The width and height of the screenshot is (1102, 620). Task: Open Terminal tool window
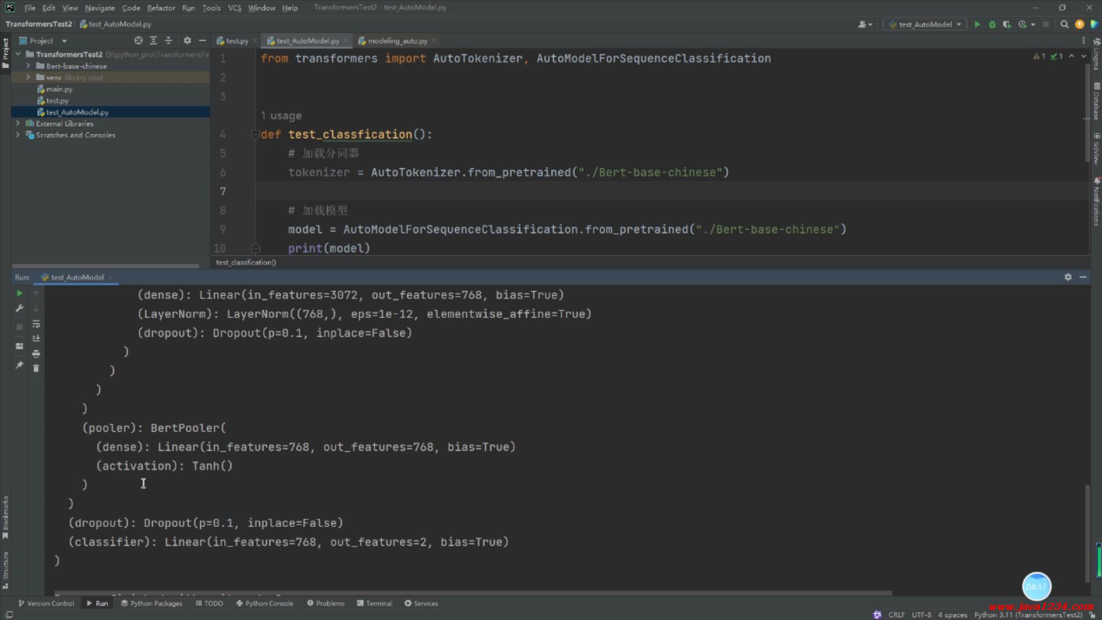(x=374, y=603)
